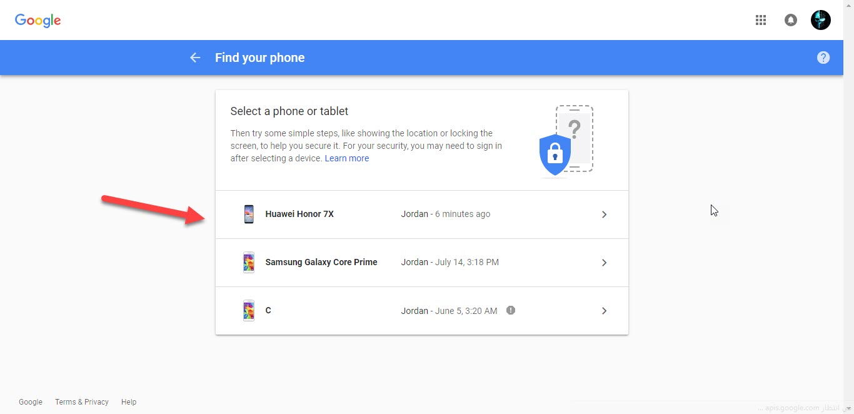Click the Huawei Honor 7X phone icon

click(249, 214)
